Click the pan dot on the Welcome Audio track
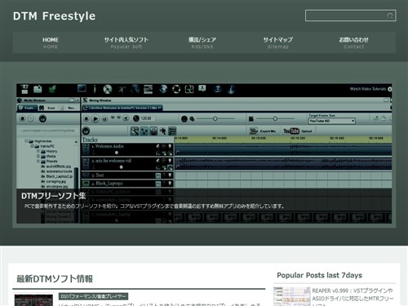The height and width of the screenshot is (306, 408). (117, 153)
